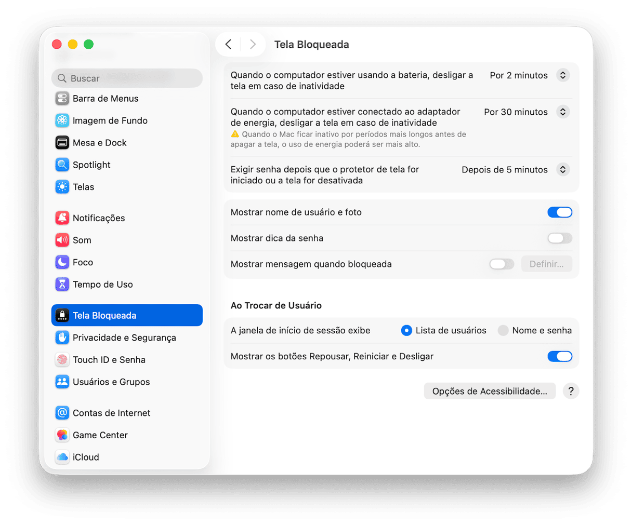Click the Usuários e Grupos people icon
This screenshot has width=632, height=526.
coord(62,382)
